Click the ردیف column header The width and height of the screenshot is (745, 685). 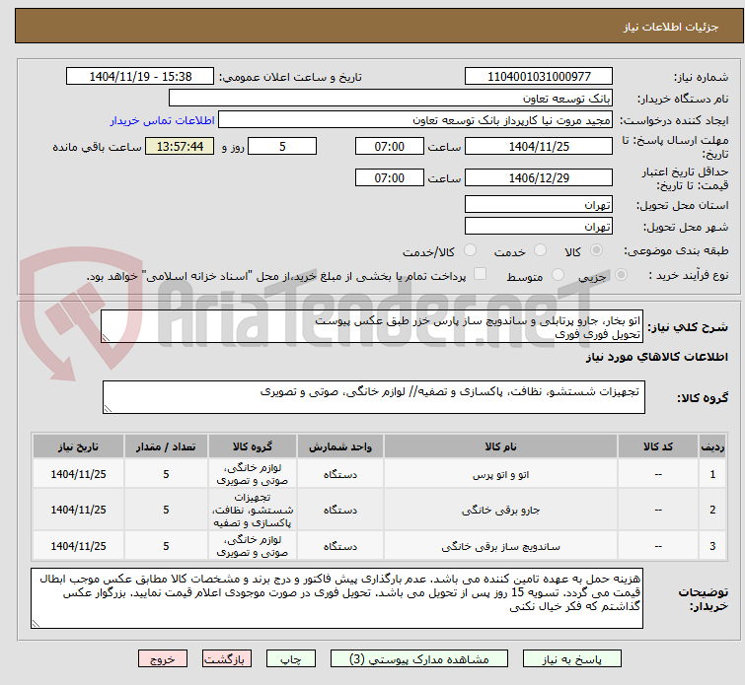pyautogui.click(x=712, y=446)
